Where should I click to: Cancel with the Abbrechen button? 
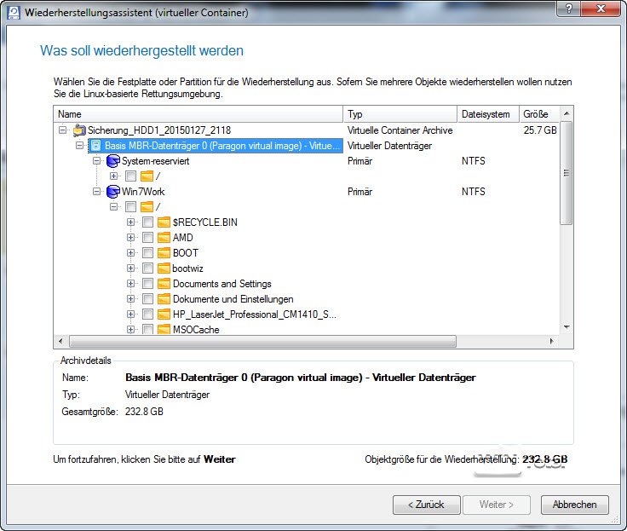point(575,505)
